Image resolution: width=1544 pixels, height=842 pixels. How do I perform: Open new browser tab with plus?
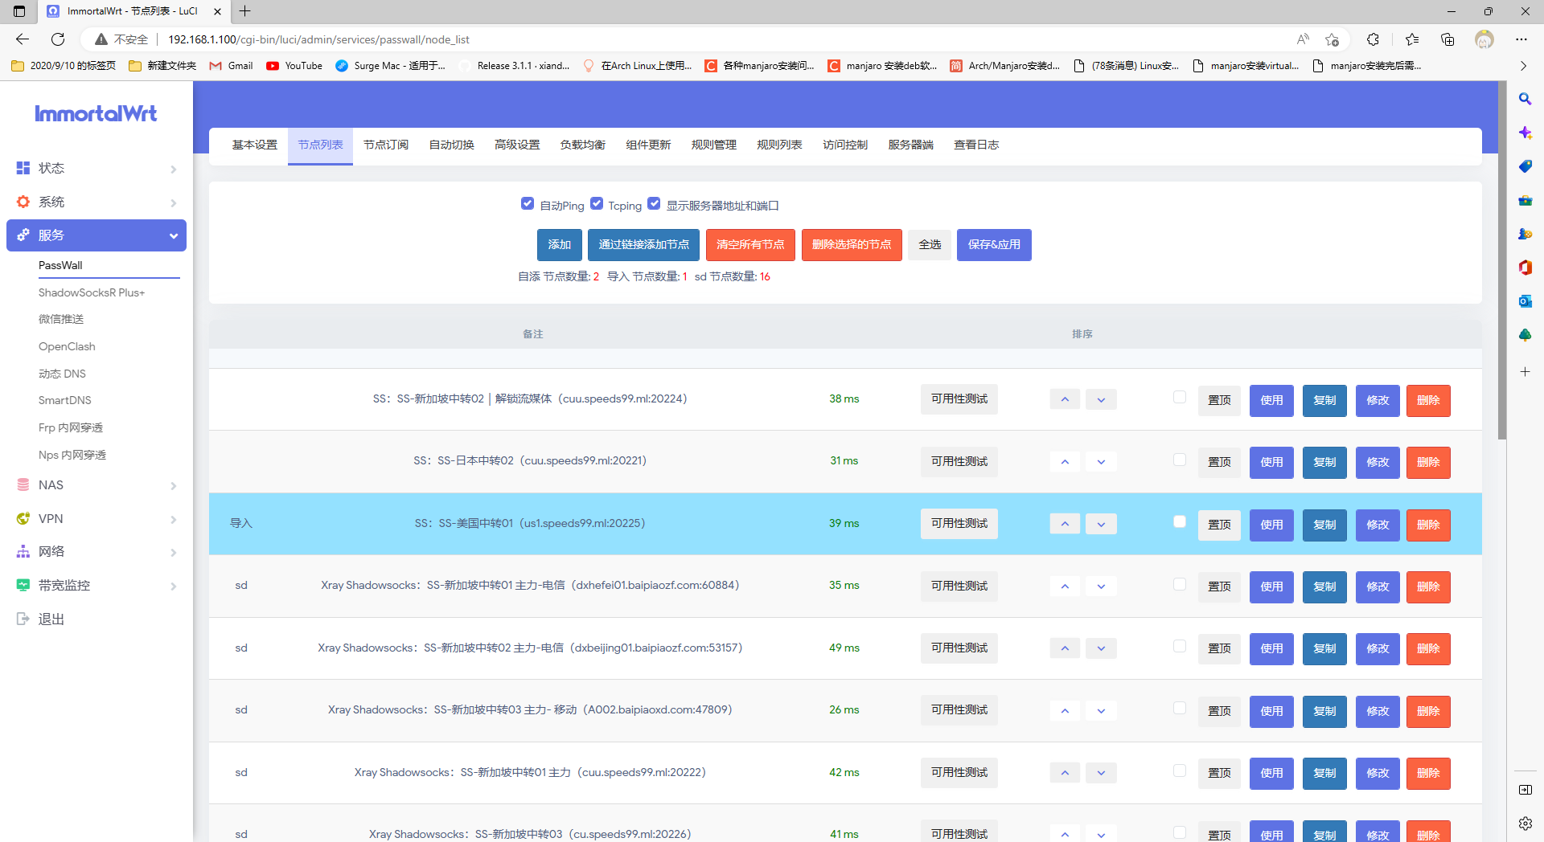point(245,11)
